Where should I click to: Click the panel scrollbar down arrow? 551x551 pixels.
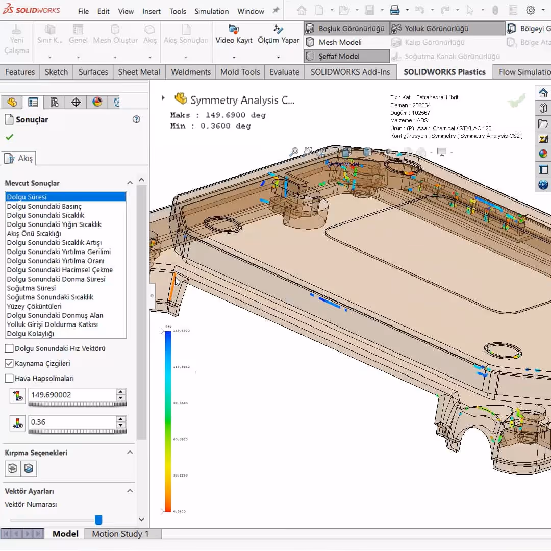[141, 519]
